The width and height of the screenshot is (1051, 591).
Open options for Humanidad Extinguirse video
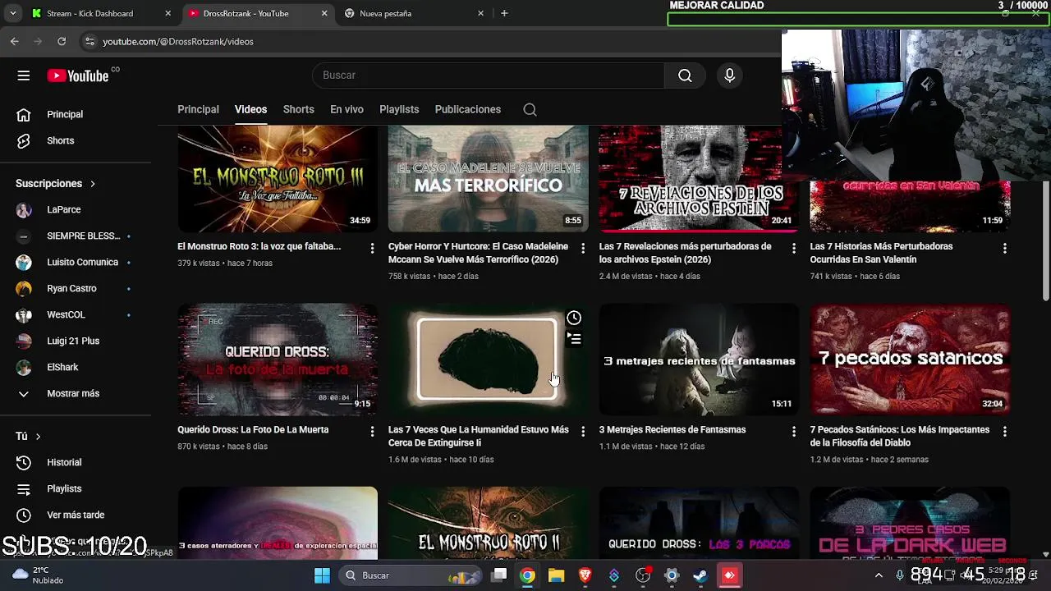pyautogui.click(x=583, y=431)
